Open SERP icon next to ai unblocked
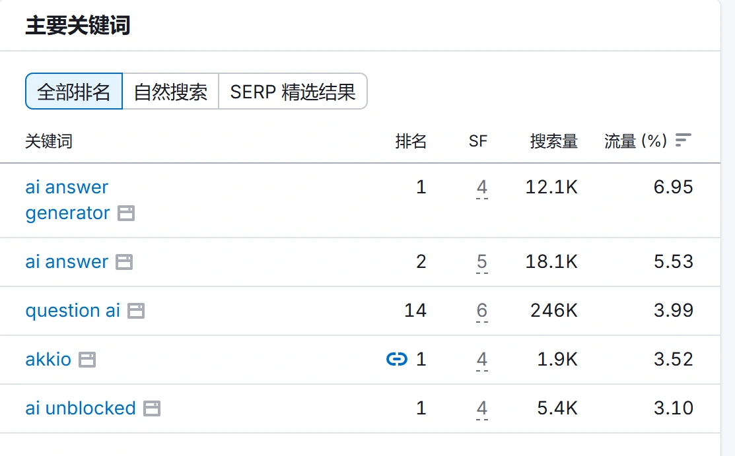Screen dimensions: 735x456 click(152, 408)
